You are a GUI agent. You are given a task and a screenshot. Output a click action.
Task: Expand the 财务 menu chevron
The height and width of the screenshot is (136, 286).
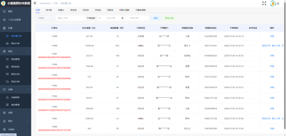[x=27, y=121]
